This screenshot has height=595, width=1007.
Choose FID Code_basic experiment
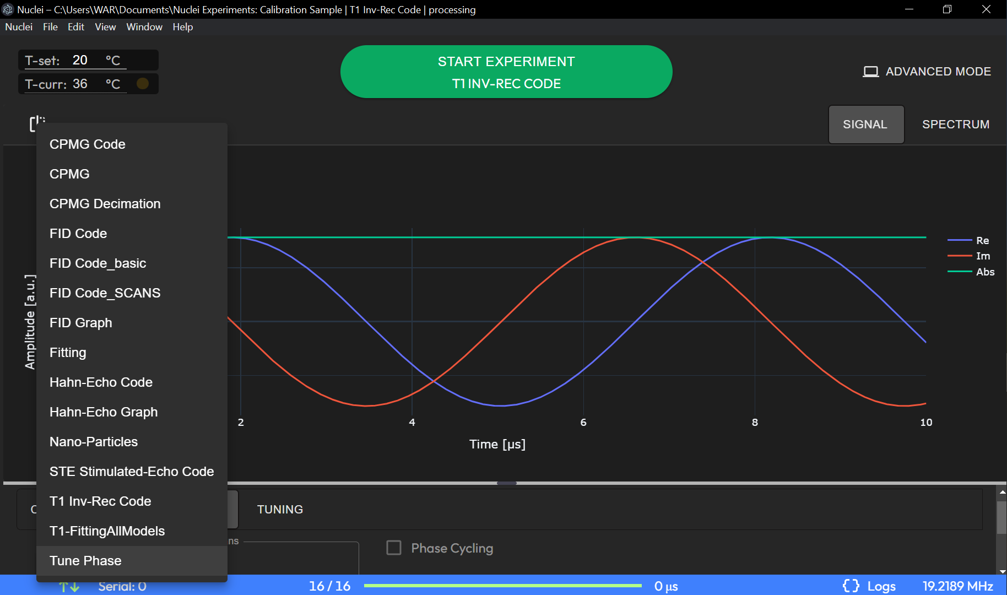click(x=132, y=263)
